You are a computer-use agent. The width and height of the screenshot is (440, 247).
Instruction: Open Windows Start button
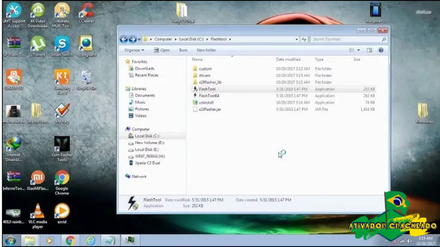(10, 241)
